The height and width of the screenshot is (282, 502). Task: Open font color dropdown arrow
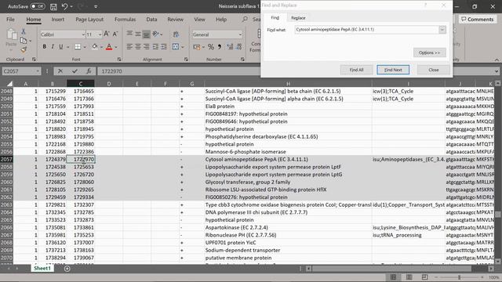coord(116,47)
